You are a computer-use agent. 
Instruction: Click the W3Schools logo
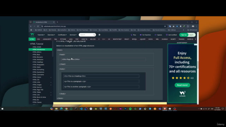[32, 35]
